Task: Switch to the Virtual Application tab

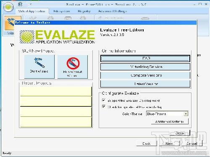Action: [x=32, y=11]
